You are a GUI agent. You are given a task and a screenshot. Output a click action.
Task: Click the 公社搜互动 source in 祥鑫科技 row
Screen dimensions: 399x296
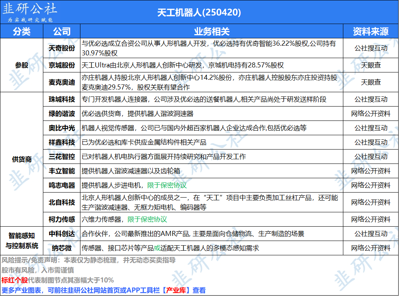pos(371,142)
